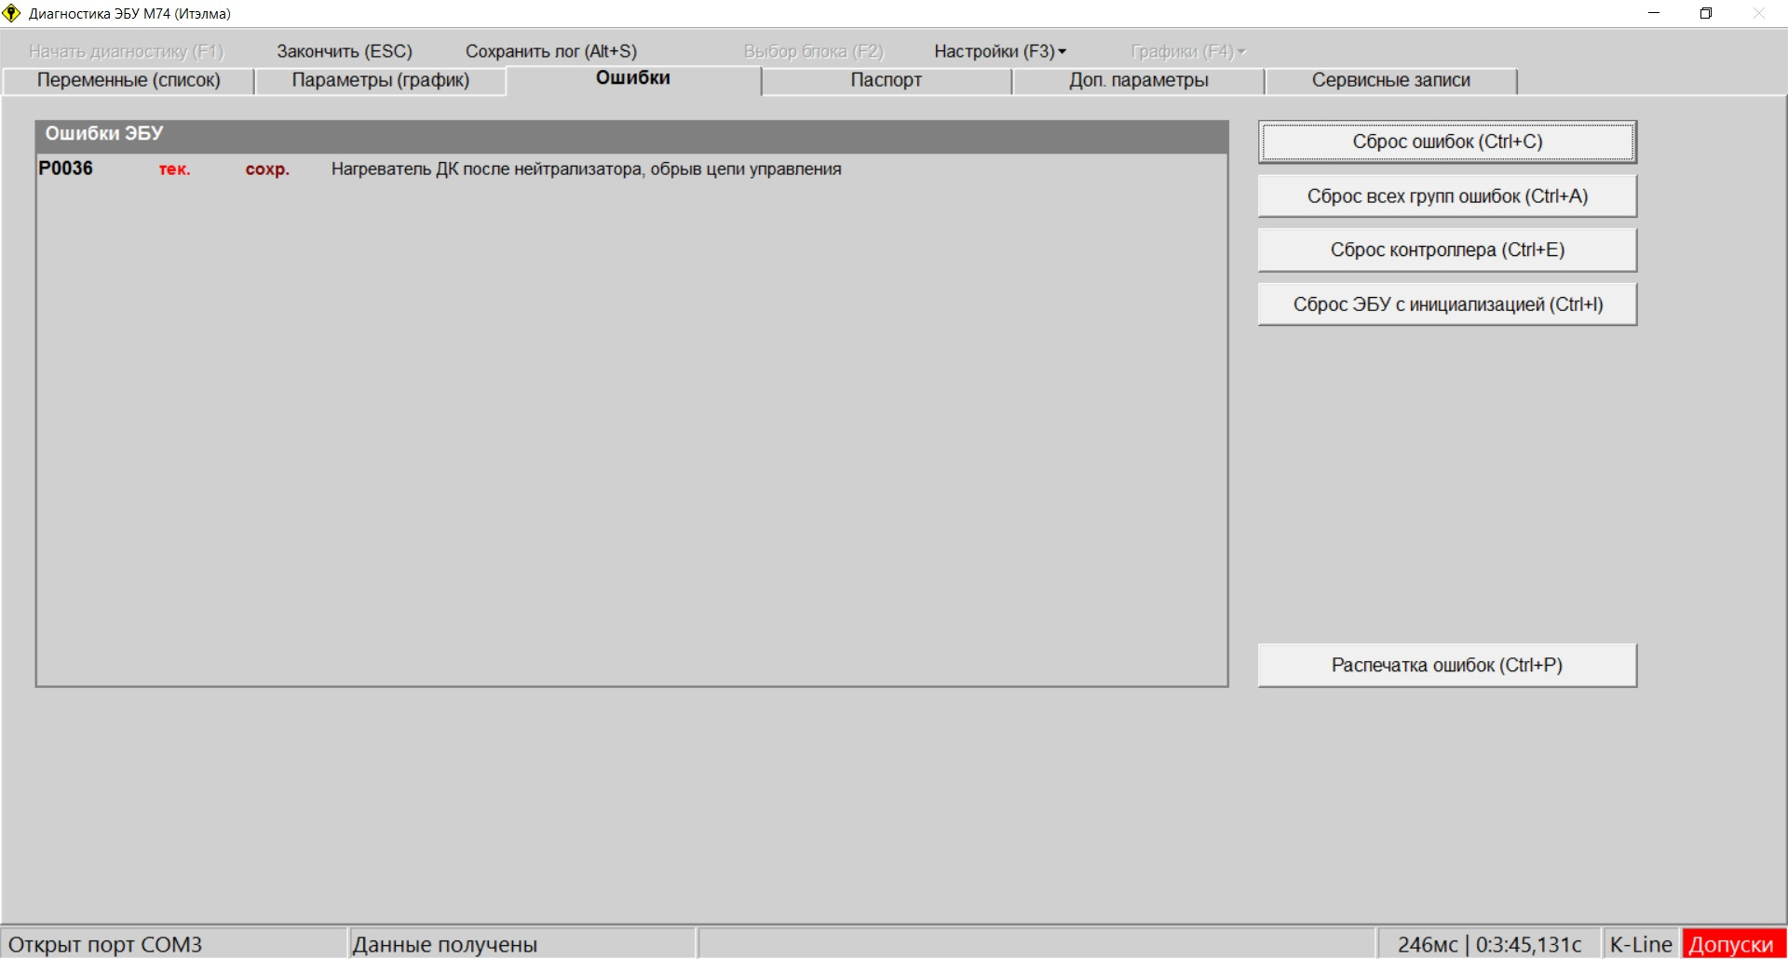Switch to the Переменные (список) tab
The image size is (1788, 959).
(129, 81)
